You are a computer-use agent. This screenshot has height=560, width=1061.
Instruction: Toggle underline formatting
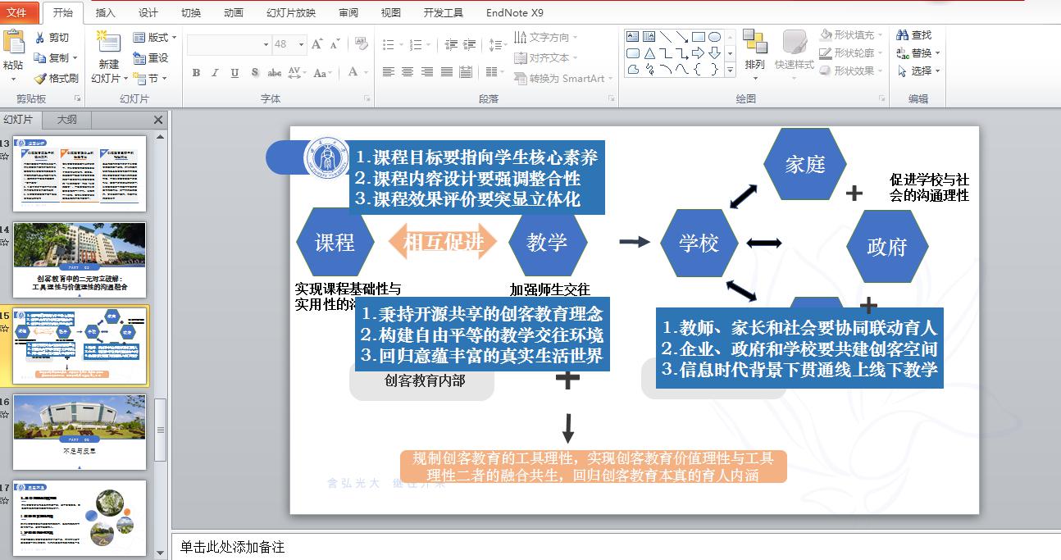coord(235,72)
